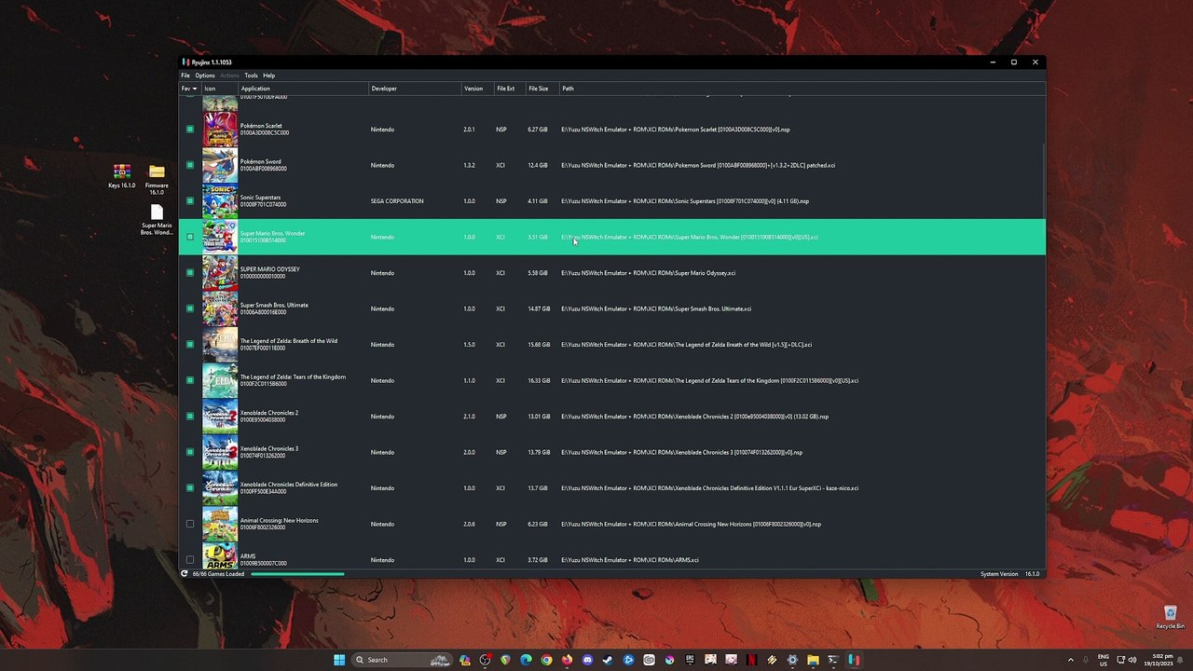The image size is (1193, 671).
Task: Open Netflix from the taskbar
Action: 751,660
